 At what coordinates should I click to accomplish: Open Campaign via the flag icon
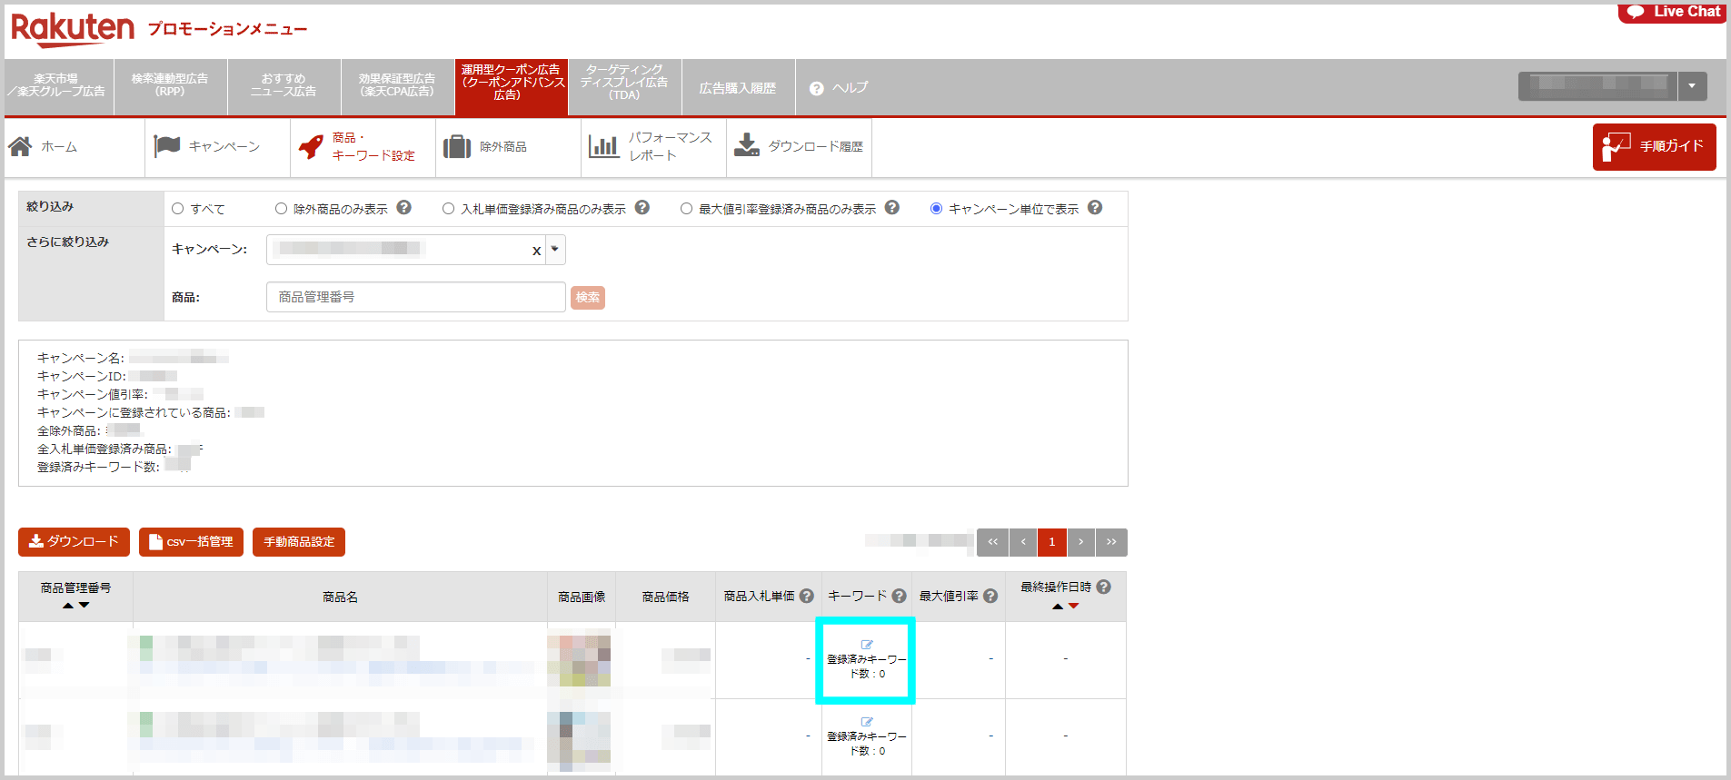point(167,146)
